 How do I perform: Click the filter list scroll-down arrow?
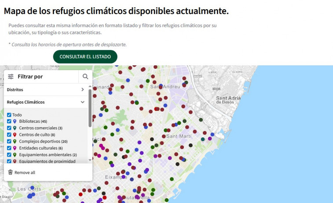click(x=90, y=160)
